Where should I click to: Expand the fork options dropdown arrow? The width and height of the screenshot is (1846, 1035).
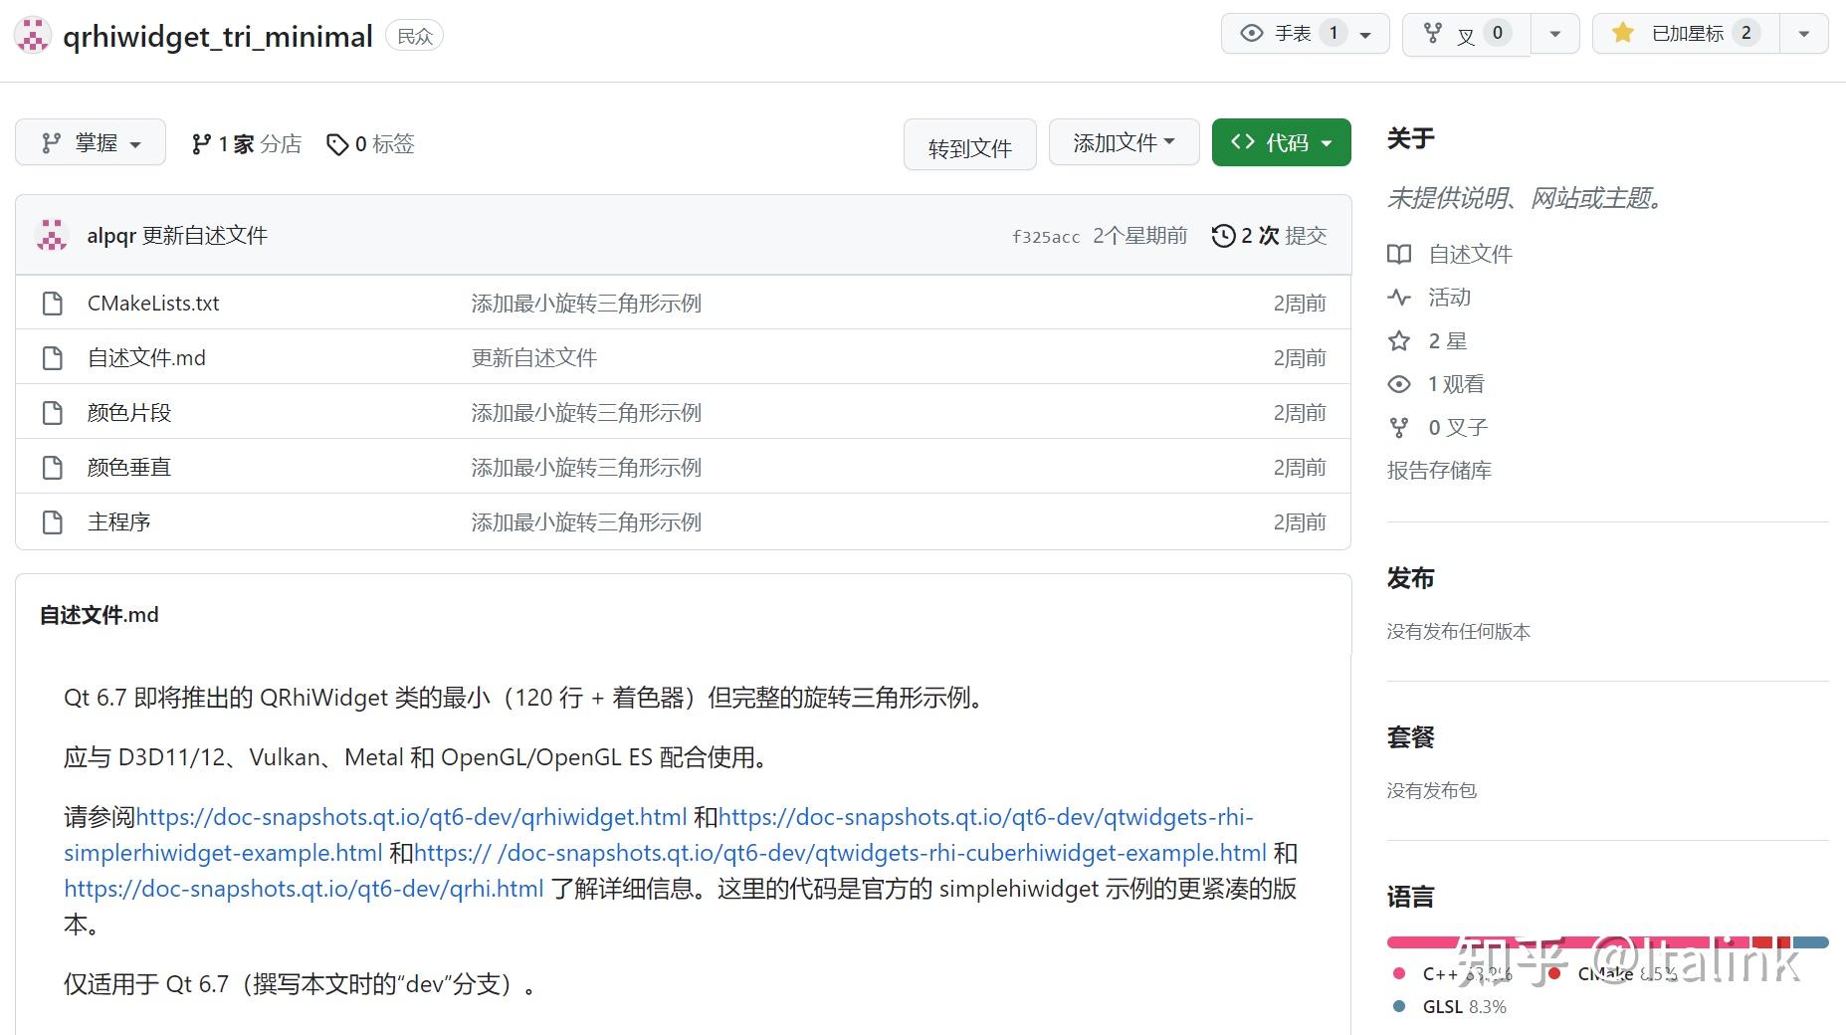[x=1555, y=35]
